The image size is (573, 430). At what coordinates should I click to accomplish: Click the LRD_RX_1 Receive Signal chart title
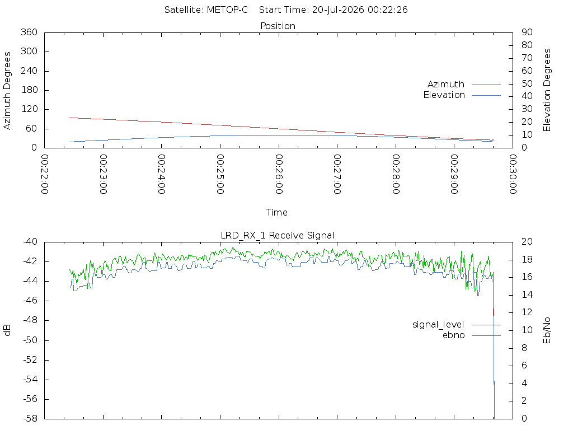tap(278, 236)
